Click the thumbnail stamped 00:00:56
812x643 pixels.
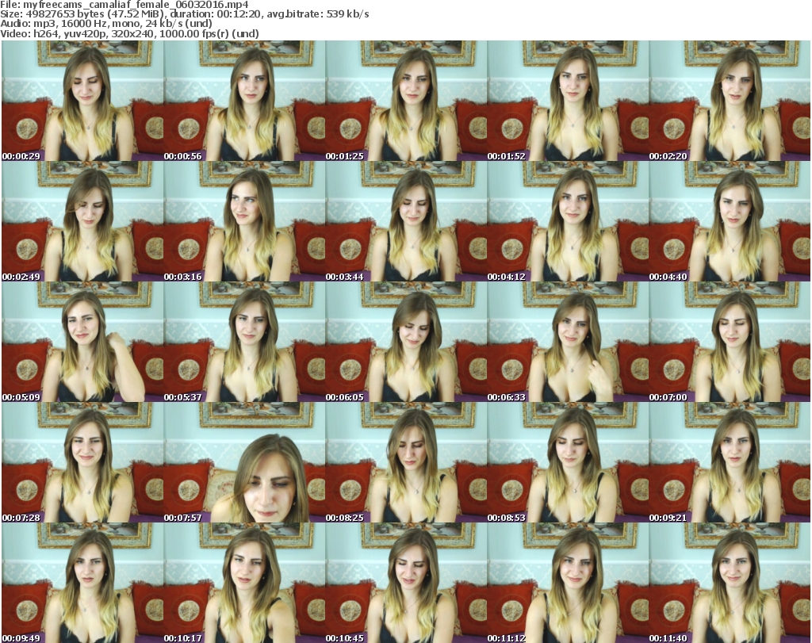tap(244, 101)
